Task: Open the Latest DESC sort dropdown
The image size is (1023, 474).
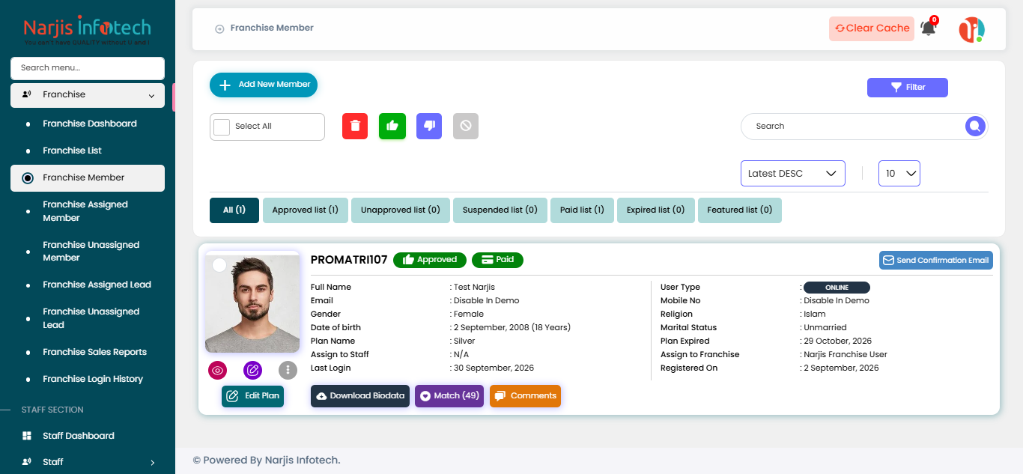Action: coord(793,174)
